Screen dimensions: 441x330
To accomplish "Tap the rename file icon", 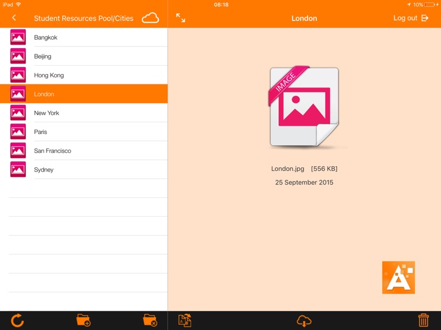I will (x=185, y=321).
